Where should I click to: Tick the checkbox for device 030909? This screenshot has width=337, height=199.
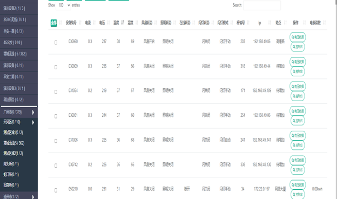pos(56,67)
